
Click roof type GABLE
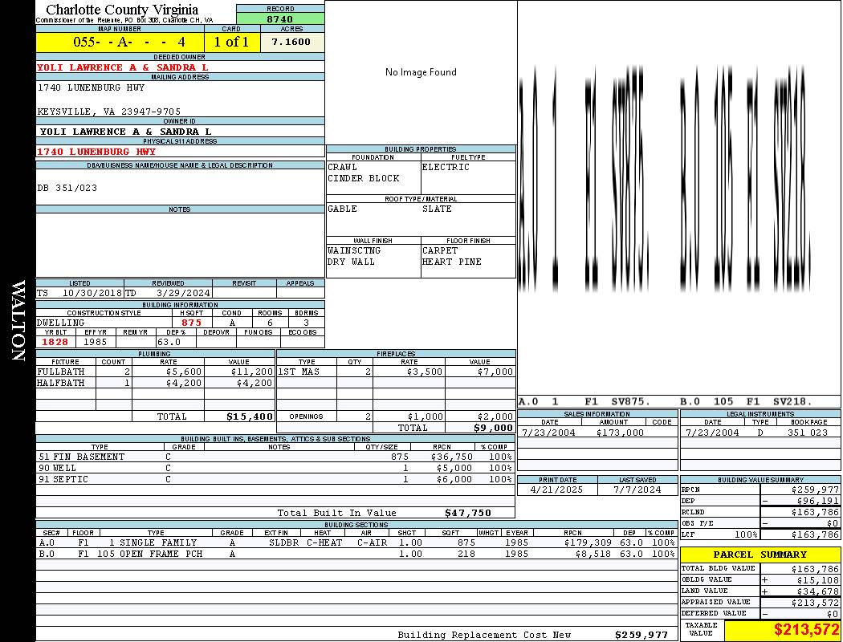(343, 209)
